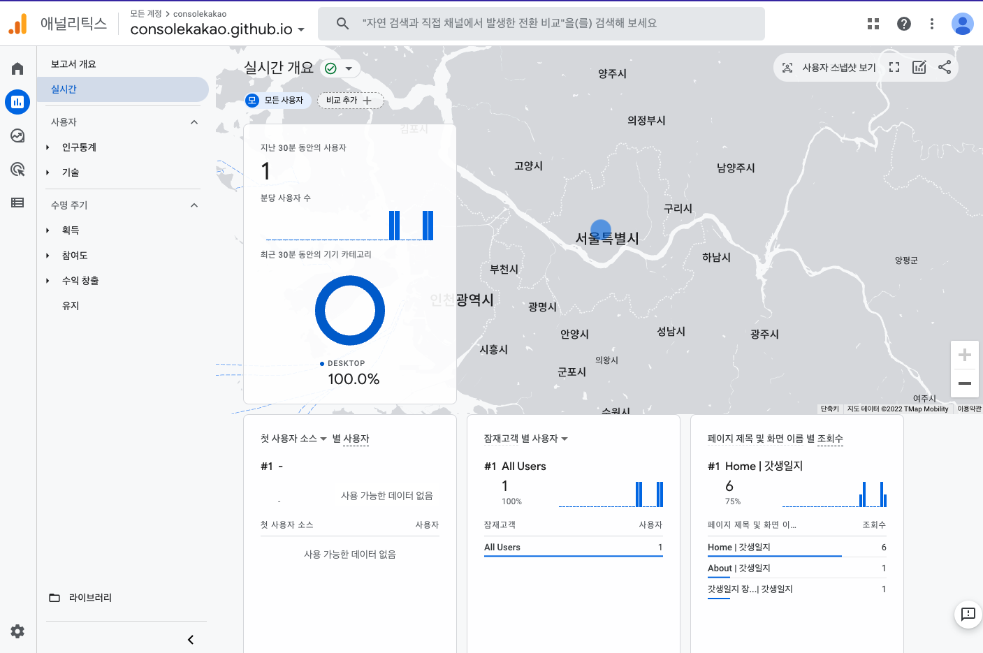983x653 pixels.
Task: Click the About | 갓생일지 table row
Action: tap(797, 568)
